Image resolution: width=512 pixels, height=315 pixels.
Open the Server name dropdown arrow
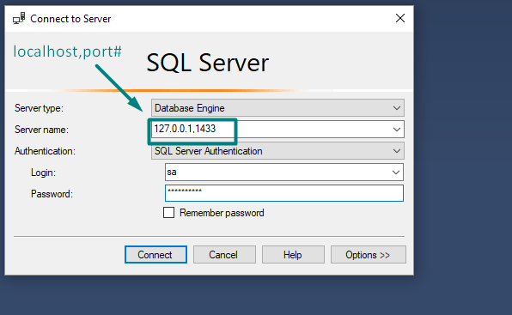click(x=397, y=130)
